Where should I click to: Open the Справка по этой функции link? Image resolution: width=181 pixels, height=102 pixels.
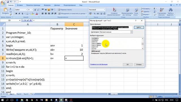pos(99,64)
